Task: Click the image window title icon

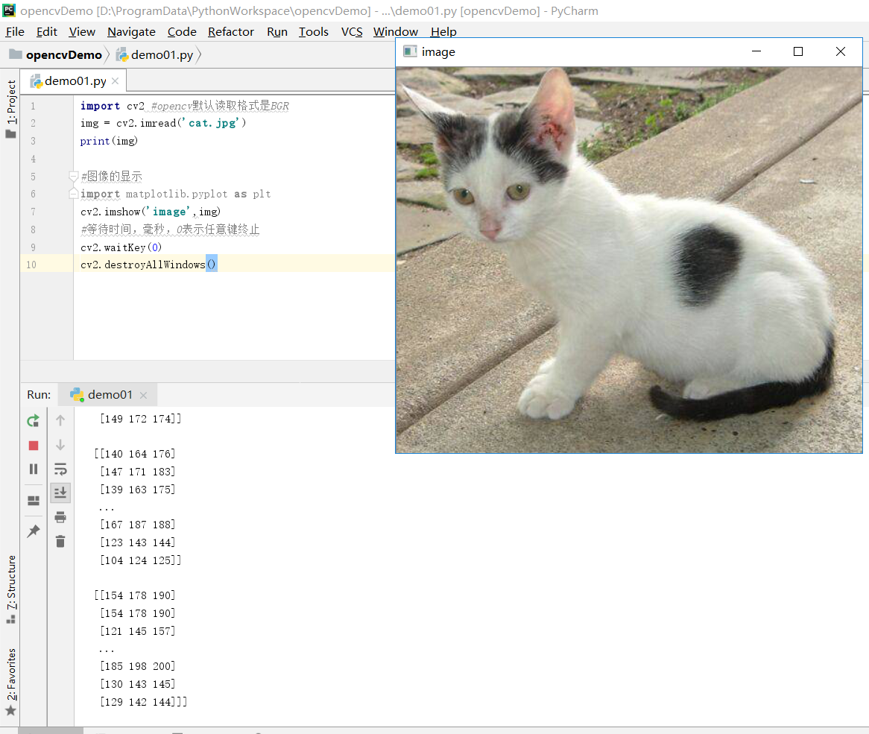Action: pos(410,51)
